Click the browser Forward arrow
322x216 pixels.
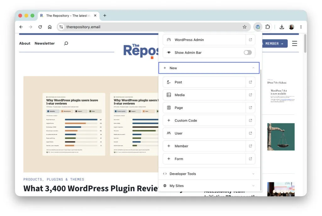(x=31, y=27)
